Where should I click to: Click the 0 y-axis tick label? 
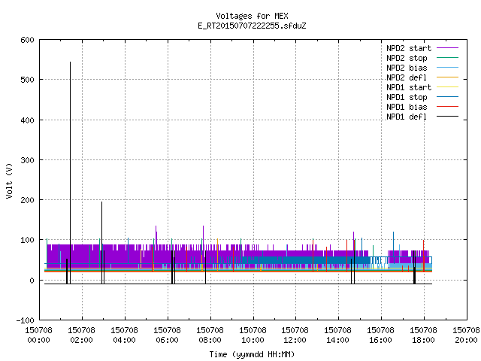(x=32, y=281)
